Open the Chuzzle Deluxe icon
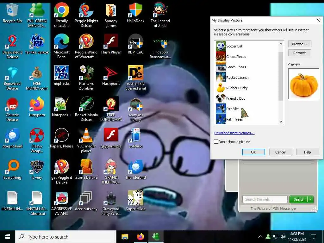 (x=12, y=110)
